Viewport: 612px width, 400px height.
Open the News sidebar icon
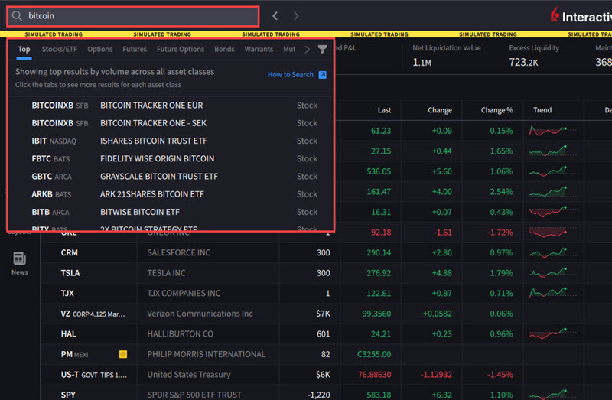pos(20,263)
